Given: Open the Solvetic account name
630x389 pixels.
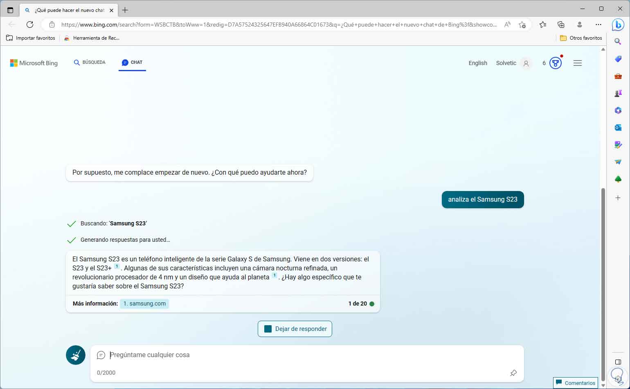Looking at the screenshot, I should tap(506, 63).
